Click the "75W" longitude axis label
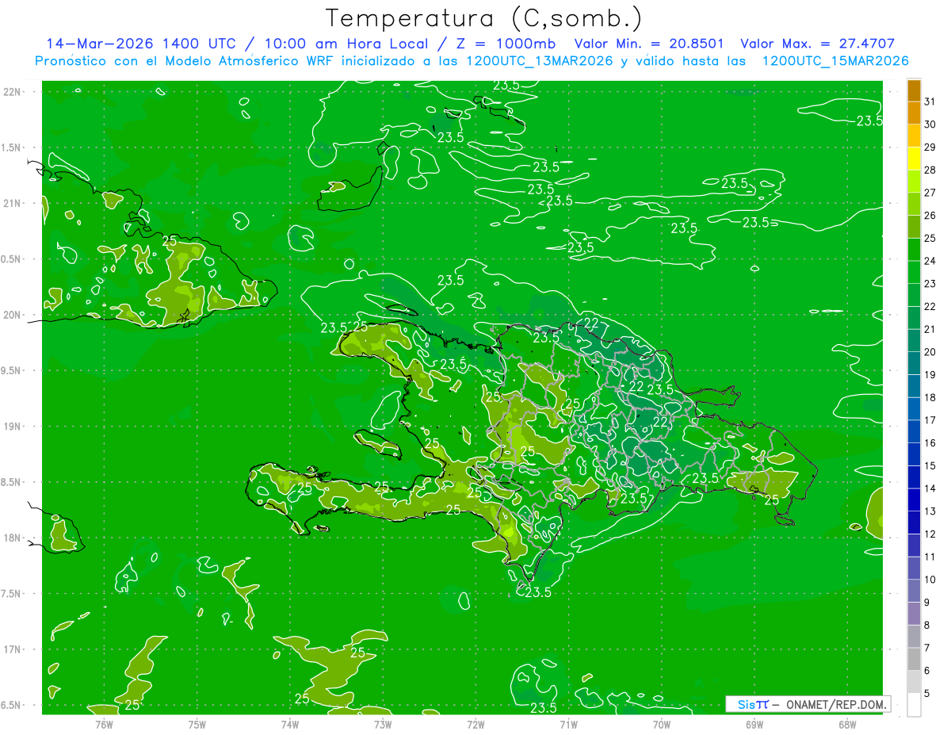 click(197, 724)
